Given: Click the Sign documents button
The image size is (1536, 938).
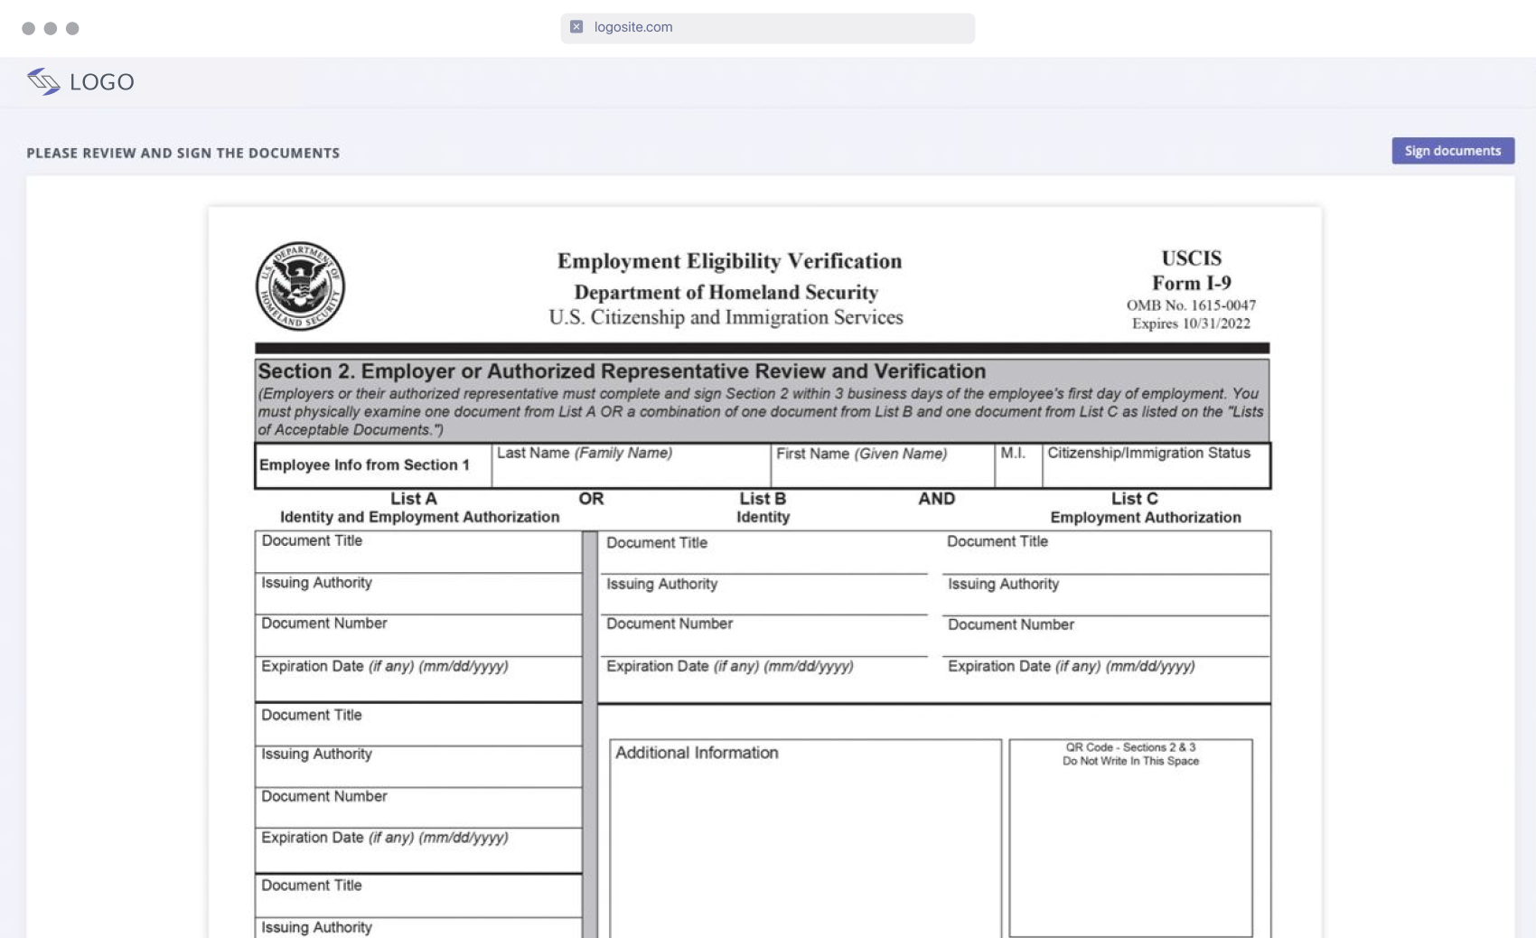Looking at the screenshot, I should click(1452, 151).
